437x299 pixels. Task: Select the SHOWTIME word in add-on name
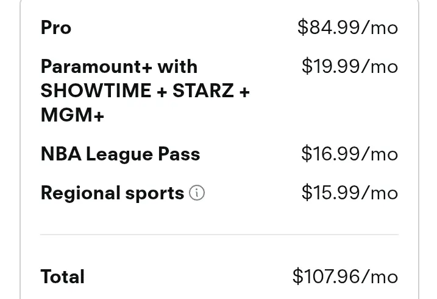pos(96,91)
